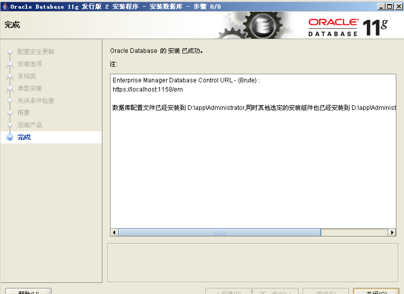Click the scrollbar's right arrow
The height and width of the screenshot is (294, 404).
point(392,232)
